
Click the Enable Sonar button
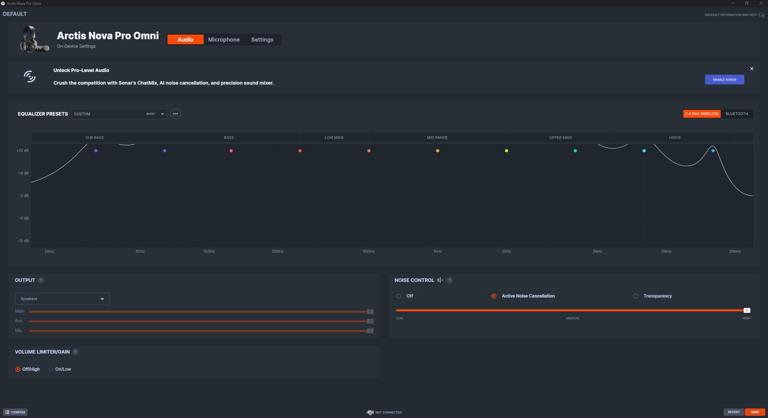(x=724, y=79)
